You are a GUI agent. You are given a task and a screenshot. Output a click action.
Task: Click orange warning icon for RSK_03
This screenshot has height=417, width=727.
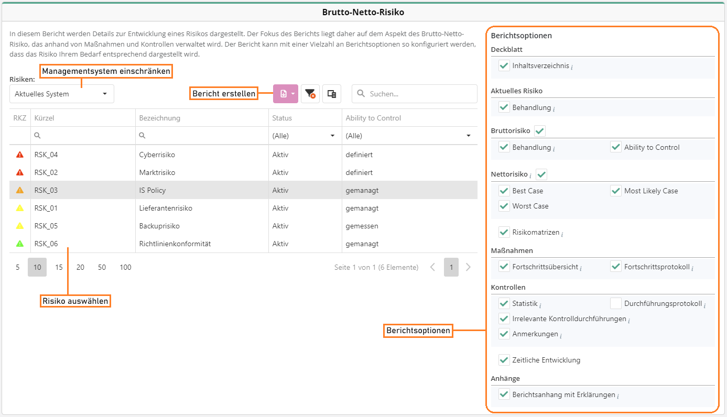point(20,190)
